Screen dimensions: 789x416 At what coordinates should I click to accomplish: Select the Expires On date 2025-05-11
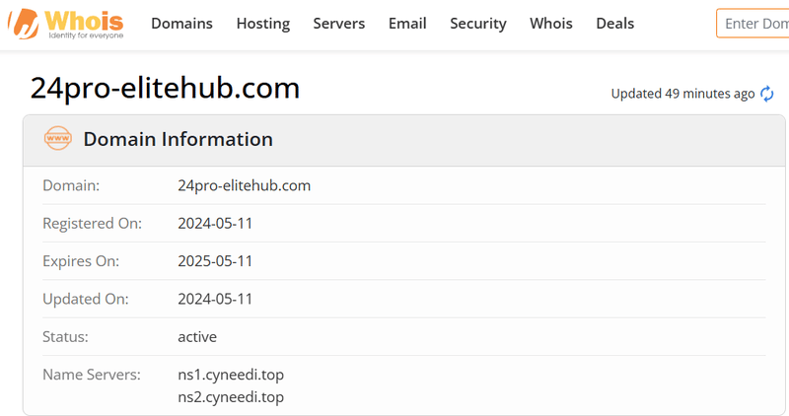tap(215, 261)
